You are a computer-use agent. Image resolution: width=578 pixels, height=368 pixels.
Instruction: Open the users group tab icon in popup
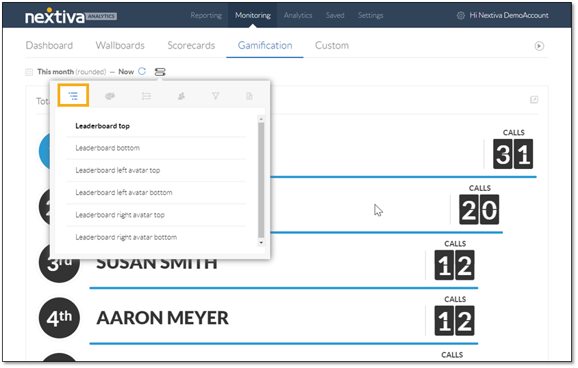(x=181, y=96)
